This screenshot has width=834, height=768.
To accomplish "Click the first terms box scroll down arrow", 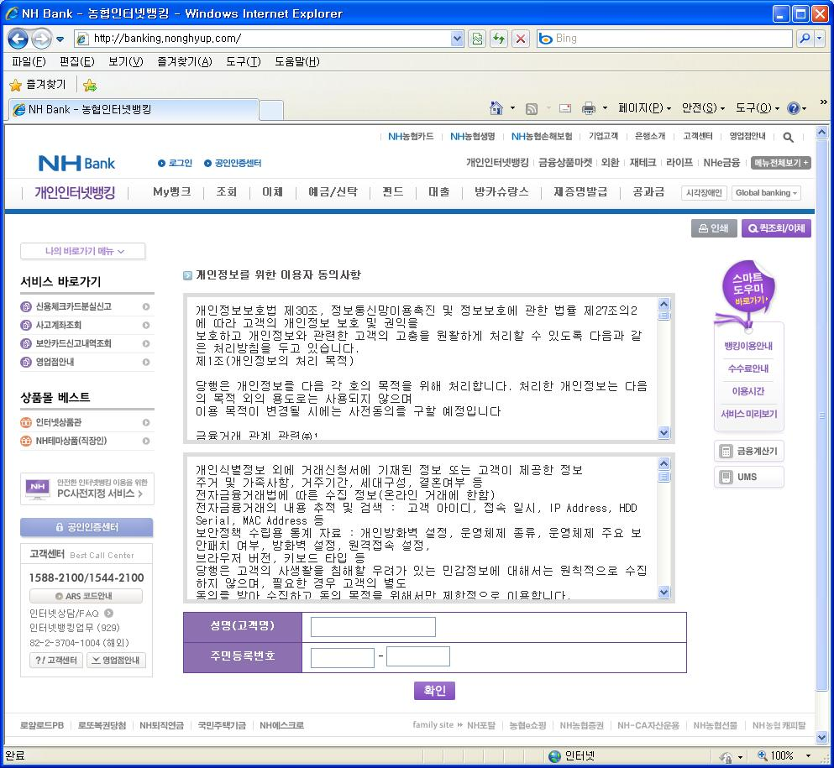I will 664,432.
